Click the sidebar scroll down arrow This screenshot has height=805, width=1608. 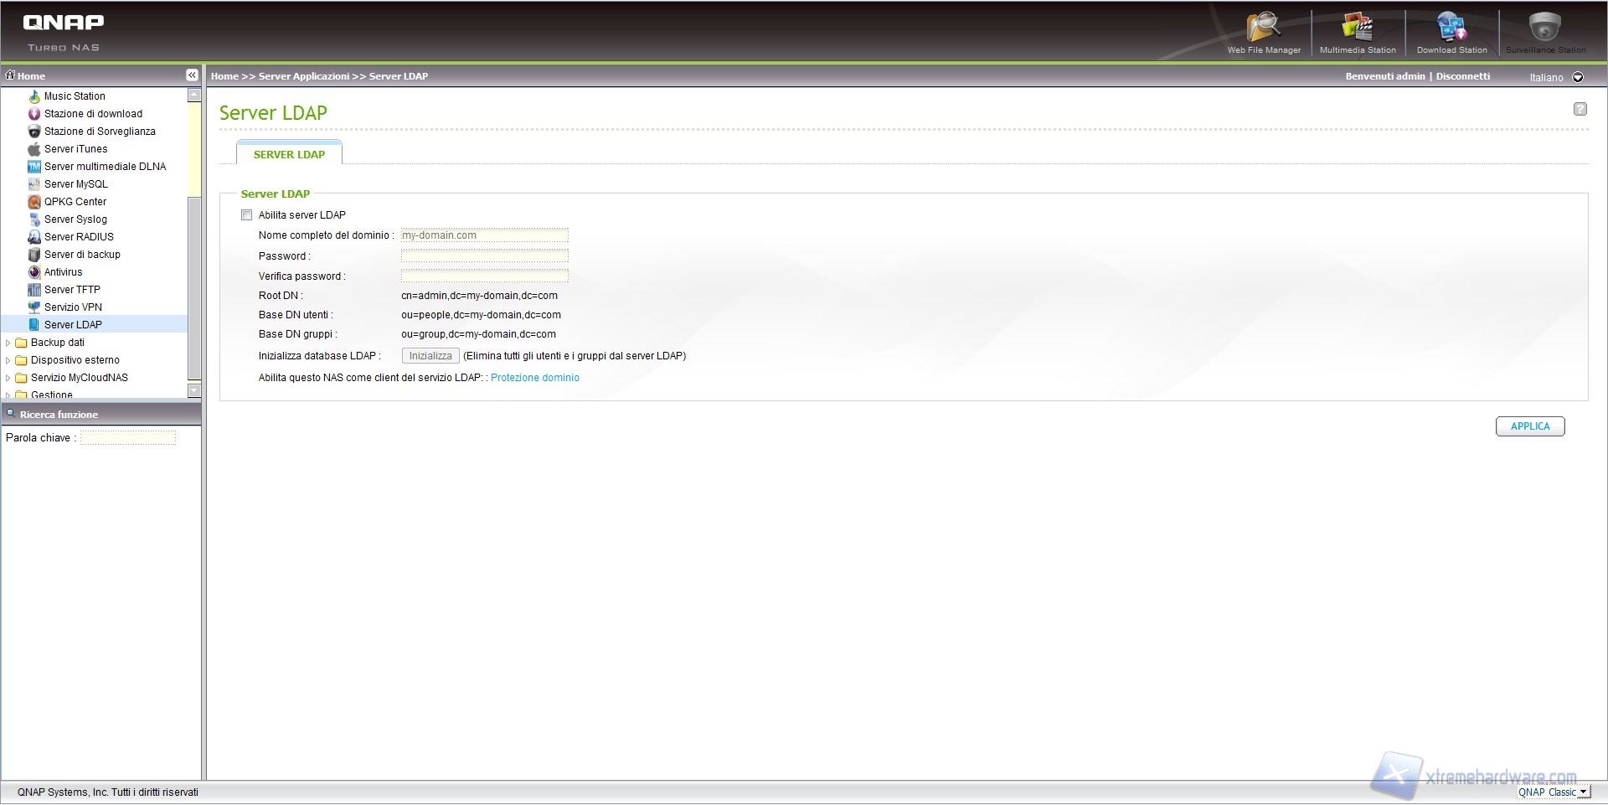pyautogui.click(x=194, y=390)
